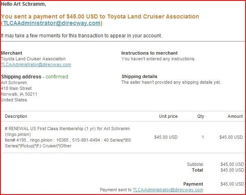This screenshot has height=195, width=246.
Task: Click the 'Instructions to merchant' heading
Action: (149, 53)
